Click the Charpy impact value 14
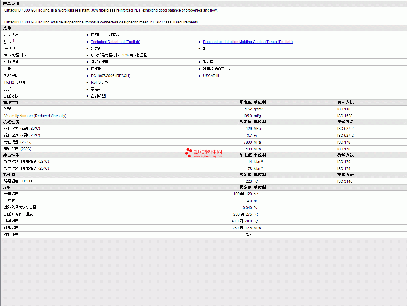This screenshot has height=306, width=407. point(250,162)
